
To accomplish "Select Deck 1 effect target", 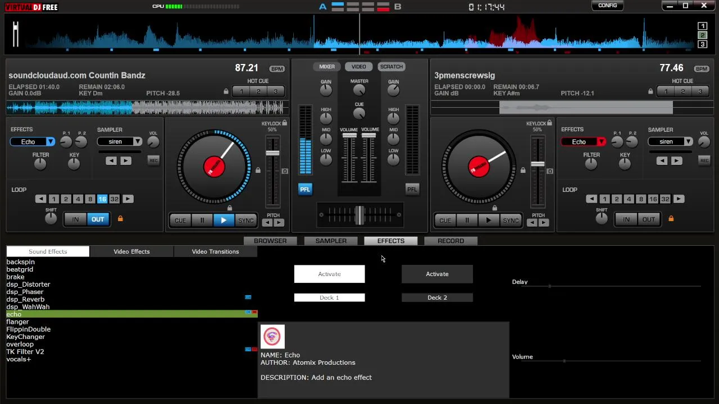I will (329, 297).
